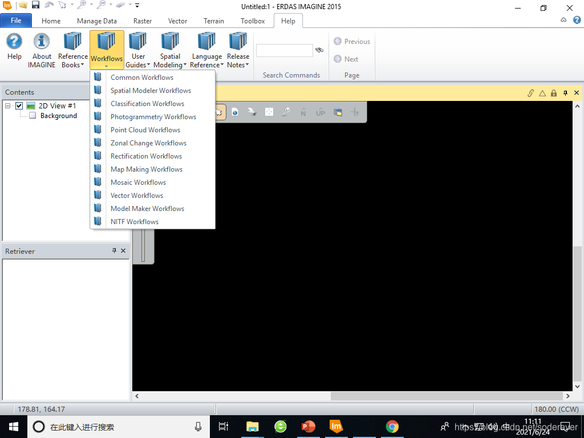Toggle the Background layer checkbox
Viewport: 584px width, 438px height.
[x=33, y=115]
